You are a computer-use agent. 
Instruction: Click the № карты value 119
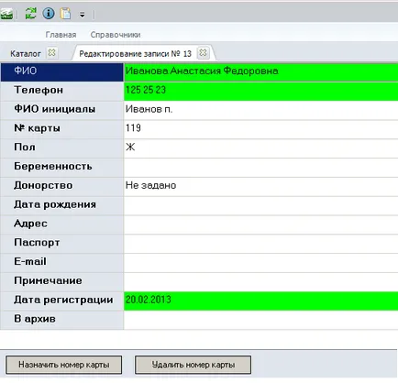coord(260,129)
